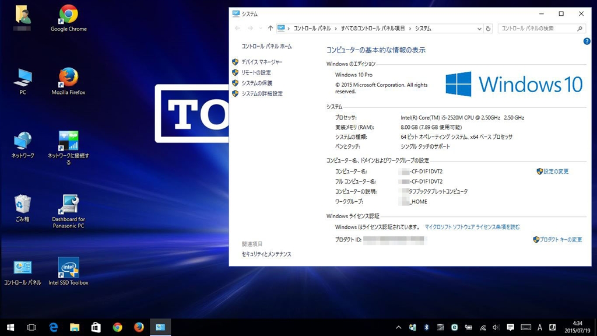Refresh the System control panel page
The height and width of the screenshot is (336, 597).
click(x=488, y=29)
